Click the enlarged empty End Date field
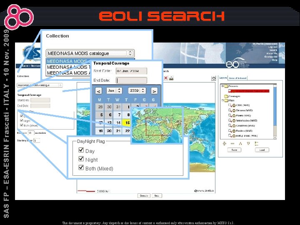300x225 pixels. pyautogui.click(x=131, y=80)
